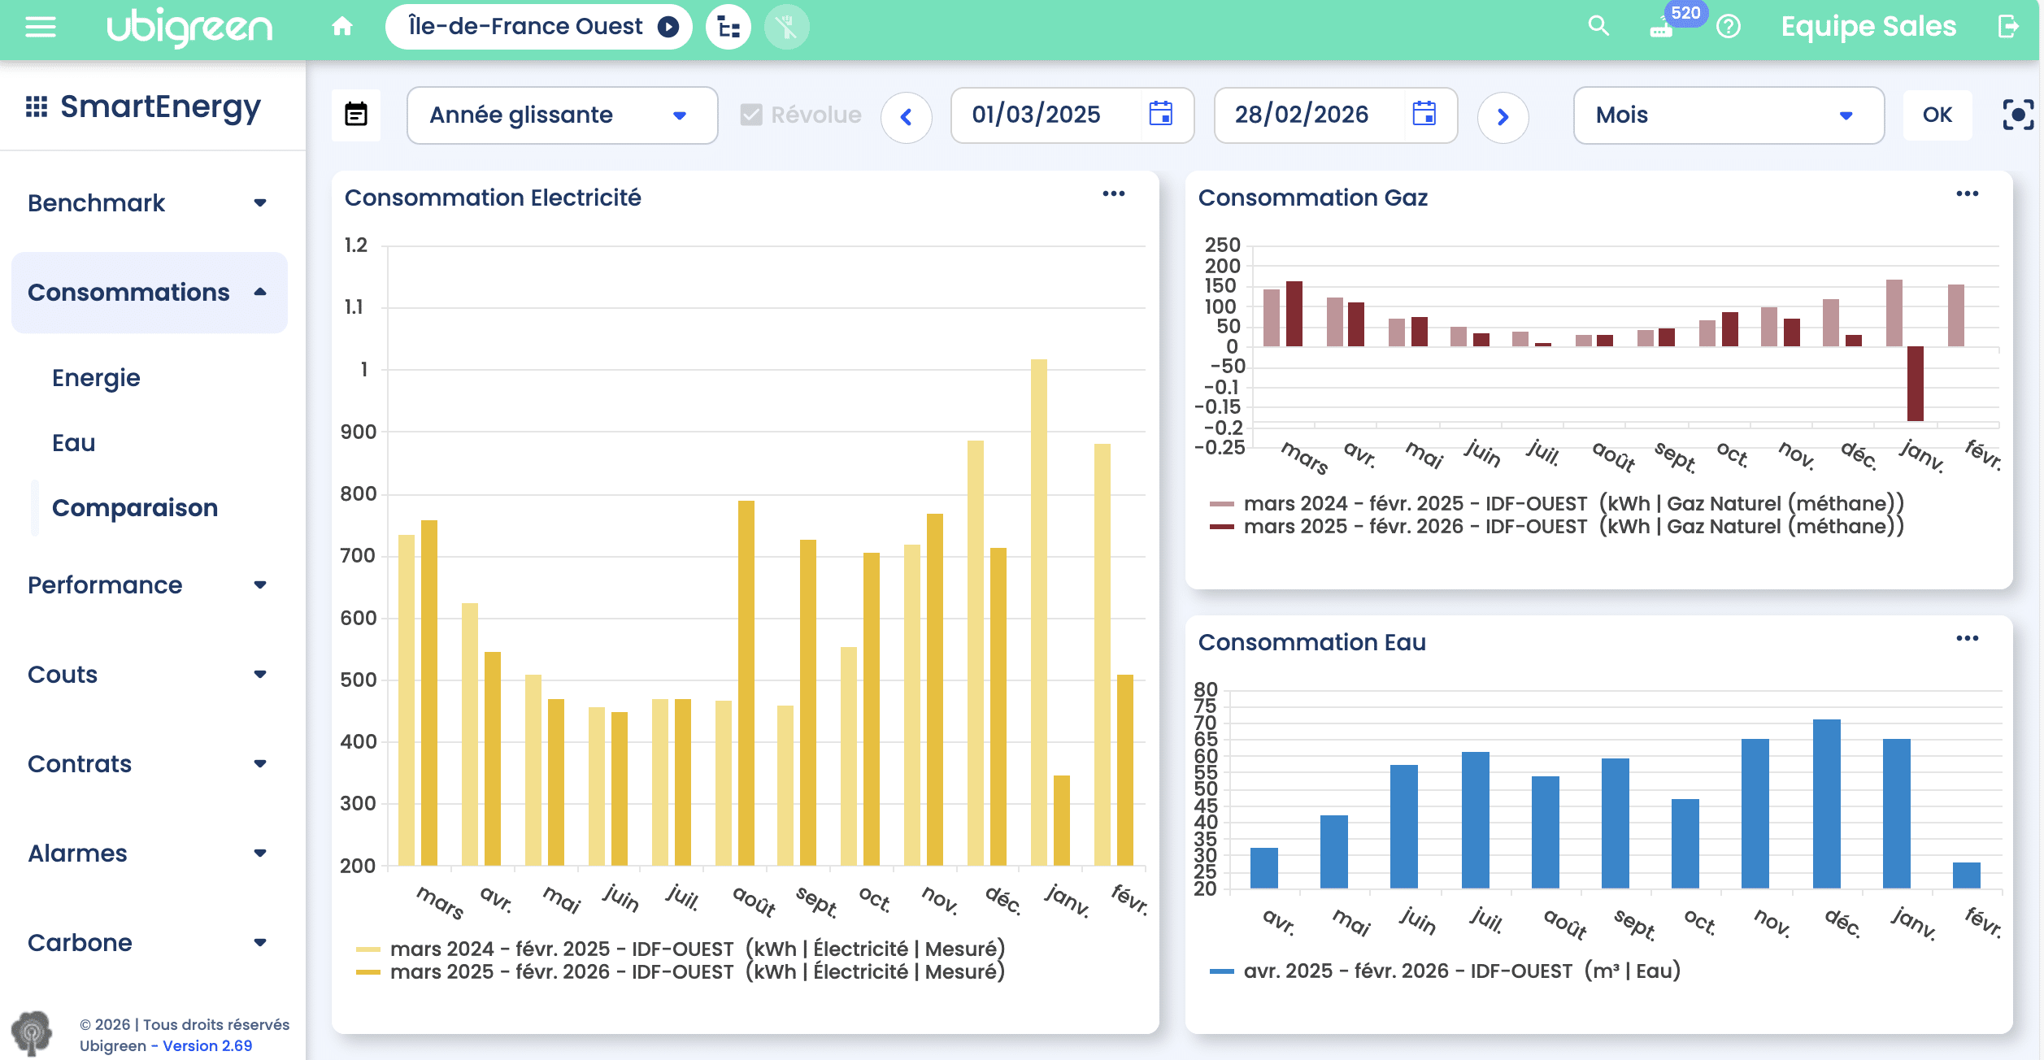
Task: Open the search magnifier
Action: [x=1598, y=26]
